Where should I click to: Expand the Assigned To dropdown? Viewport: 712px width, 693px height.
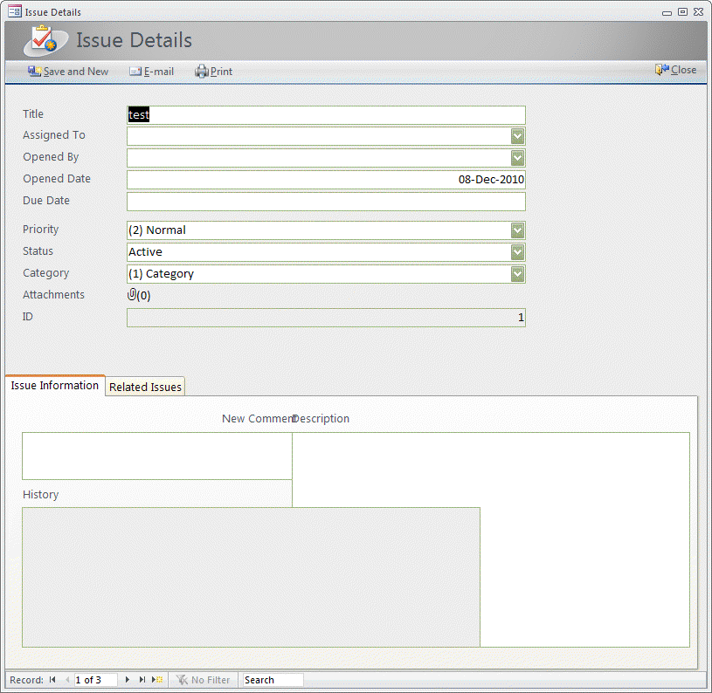click(517, 136)
